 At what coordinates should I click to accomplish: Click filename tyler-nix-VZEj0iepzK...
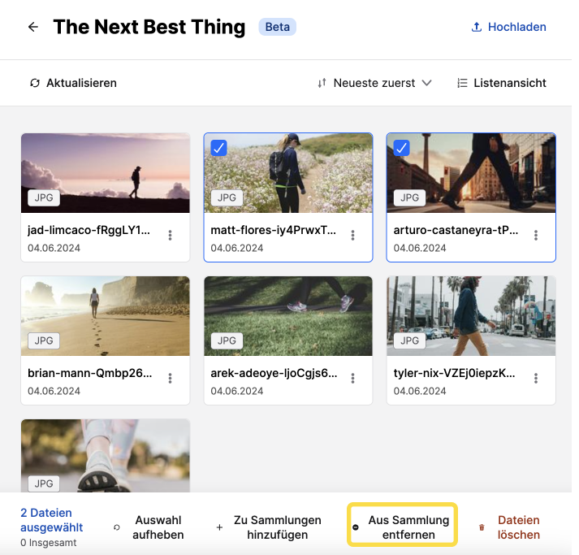[454, 373]
